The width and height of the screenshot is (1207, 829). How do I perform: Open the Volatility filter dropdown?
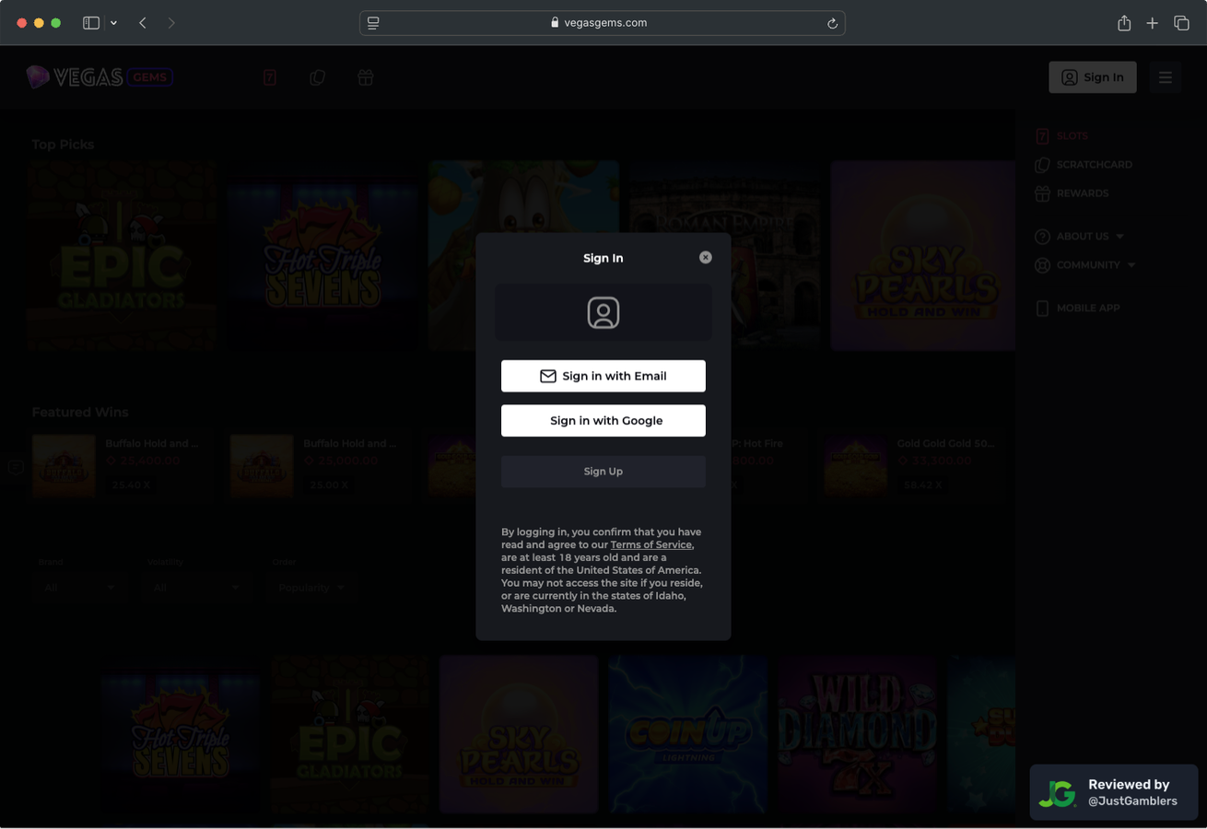[195, 587]
